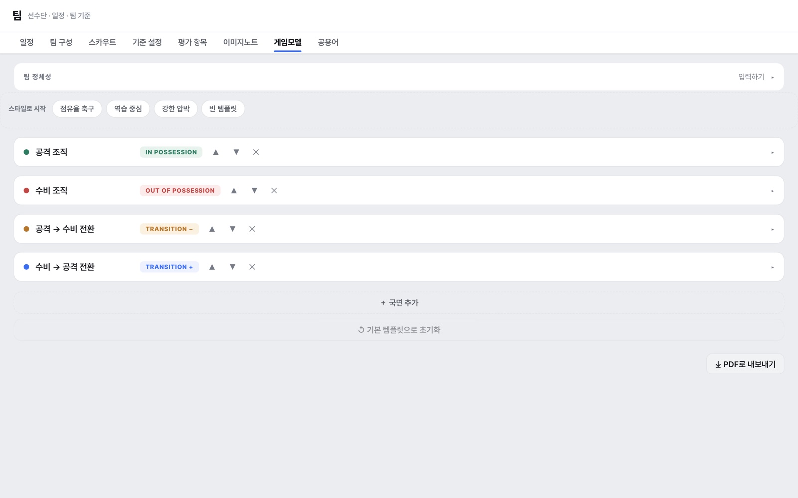The width and height of the screenshot is (798, 498).
Task: Click the red dot beside 수비 조직
Action: pos(26,191)
